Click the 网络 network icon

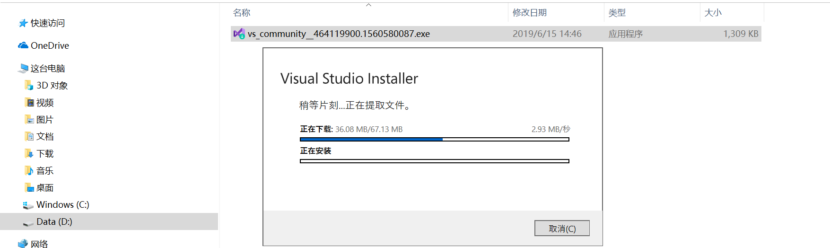pos(23,244)
